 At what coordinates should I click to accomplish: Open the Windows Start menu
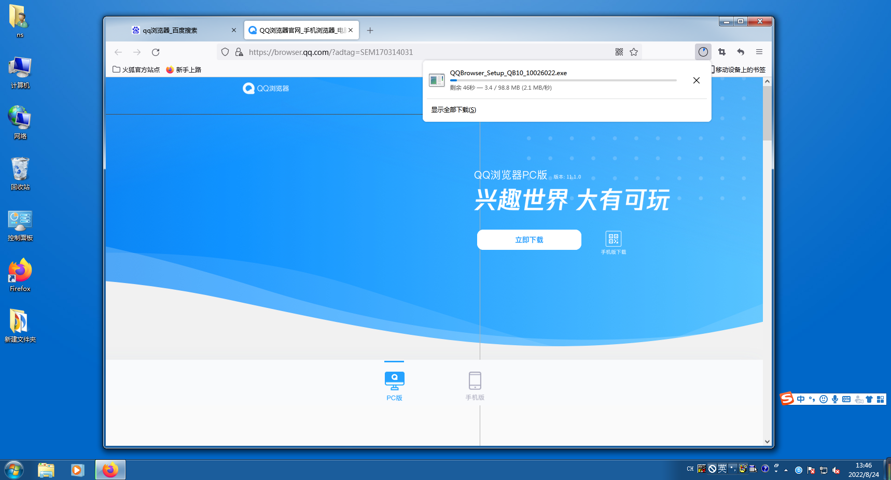14,470
